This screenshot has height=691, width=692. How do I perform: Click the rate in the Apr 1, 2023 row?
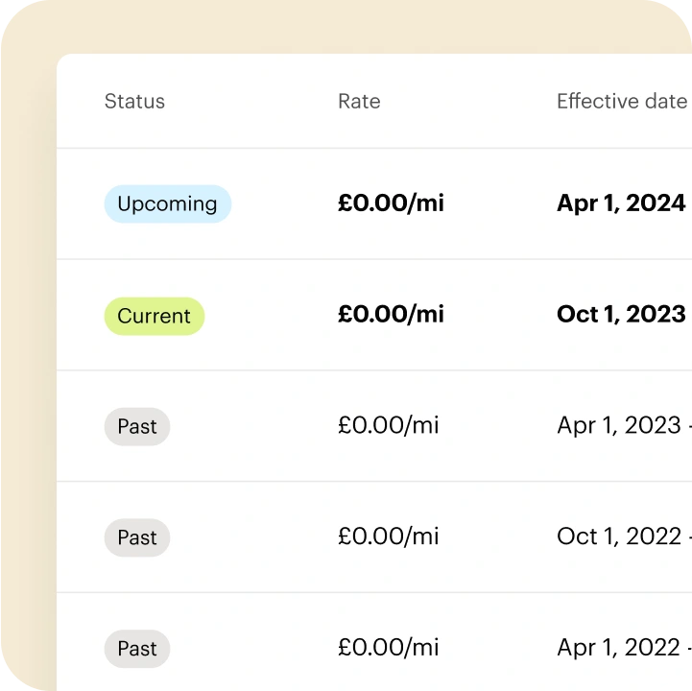pyautogui.click(x=388, y=426)
